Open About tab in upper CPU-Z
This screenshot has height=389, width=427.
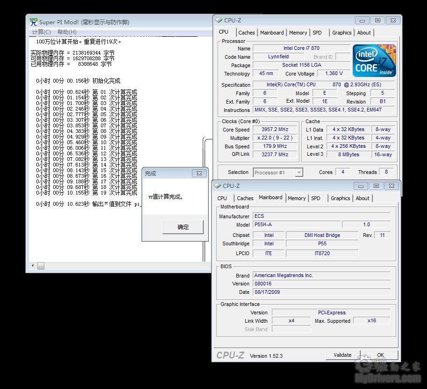click(364, 33)
